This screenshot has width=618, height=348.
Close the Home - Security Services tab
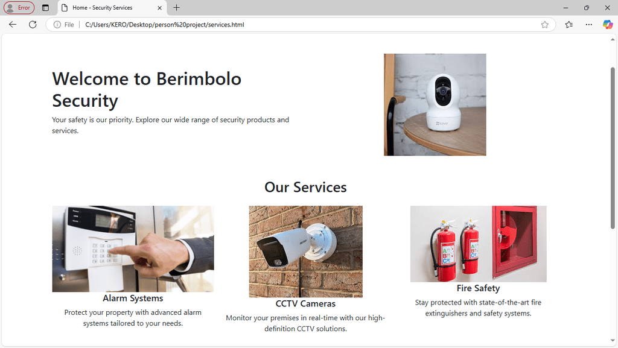click(x=159, y=7)
